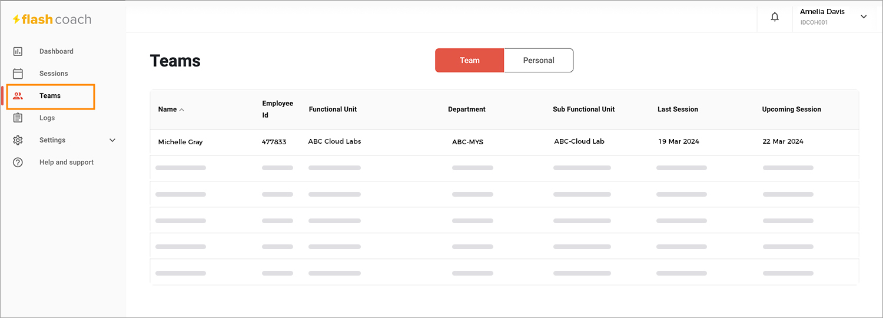Click the Name column header
The height and width of the screenshot is (318, 883).
167,109
